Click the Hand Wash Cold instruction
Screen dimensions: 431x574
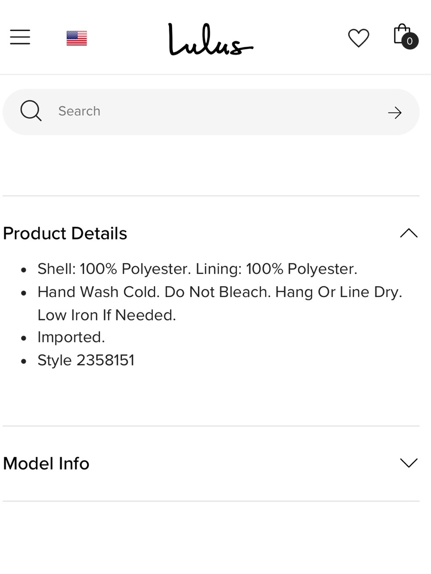99,292
